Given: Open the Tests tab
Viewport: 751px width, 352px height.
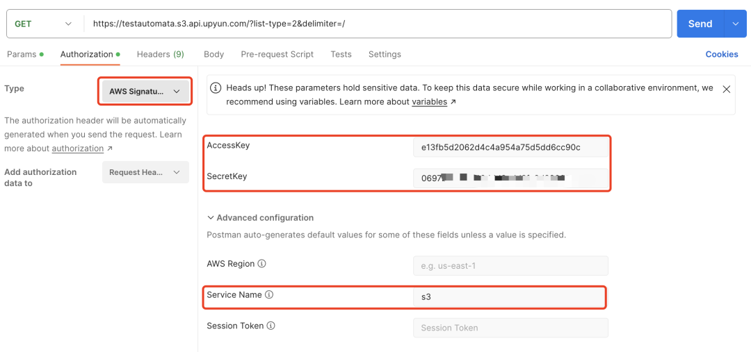Looking at the screenshot, I should click(x=341, y=54).
